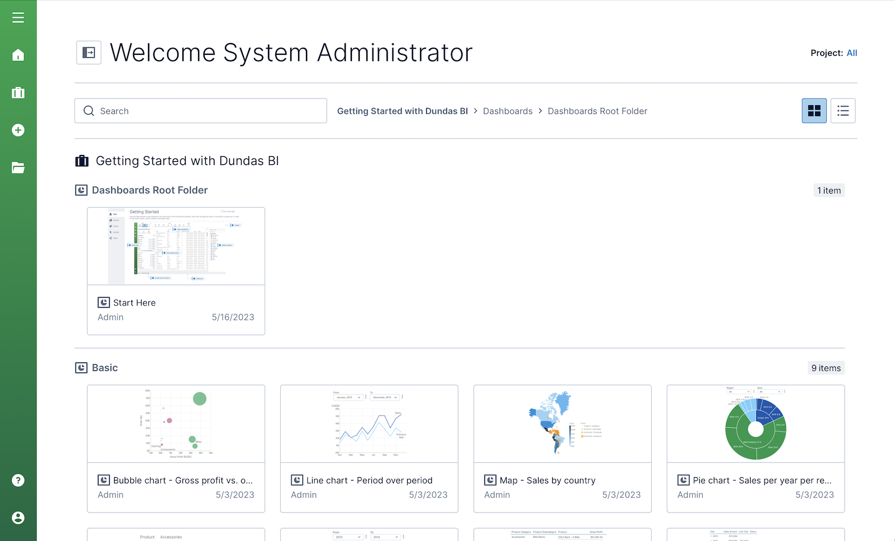Click the '1 item' count badge
Screen dimensions: 895x541
click(x=828, y=190)
